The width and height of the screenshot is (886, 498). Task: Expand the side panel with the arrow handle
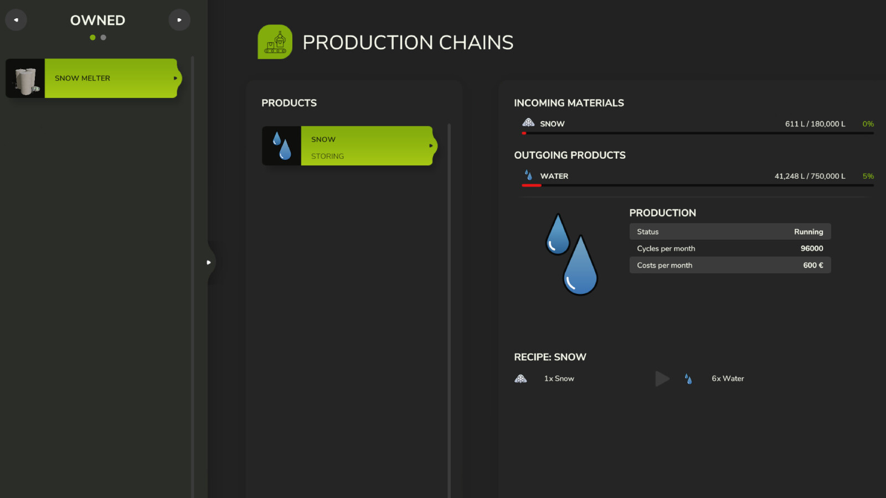tap(209, 262)
